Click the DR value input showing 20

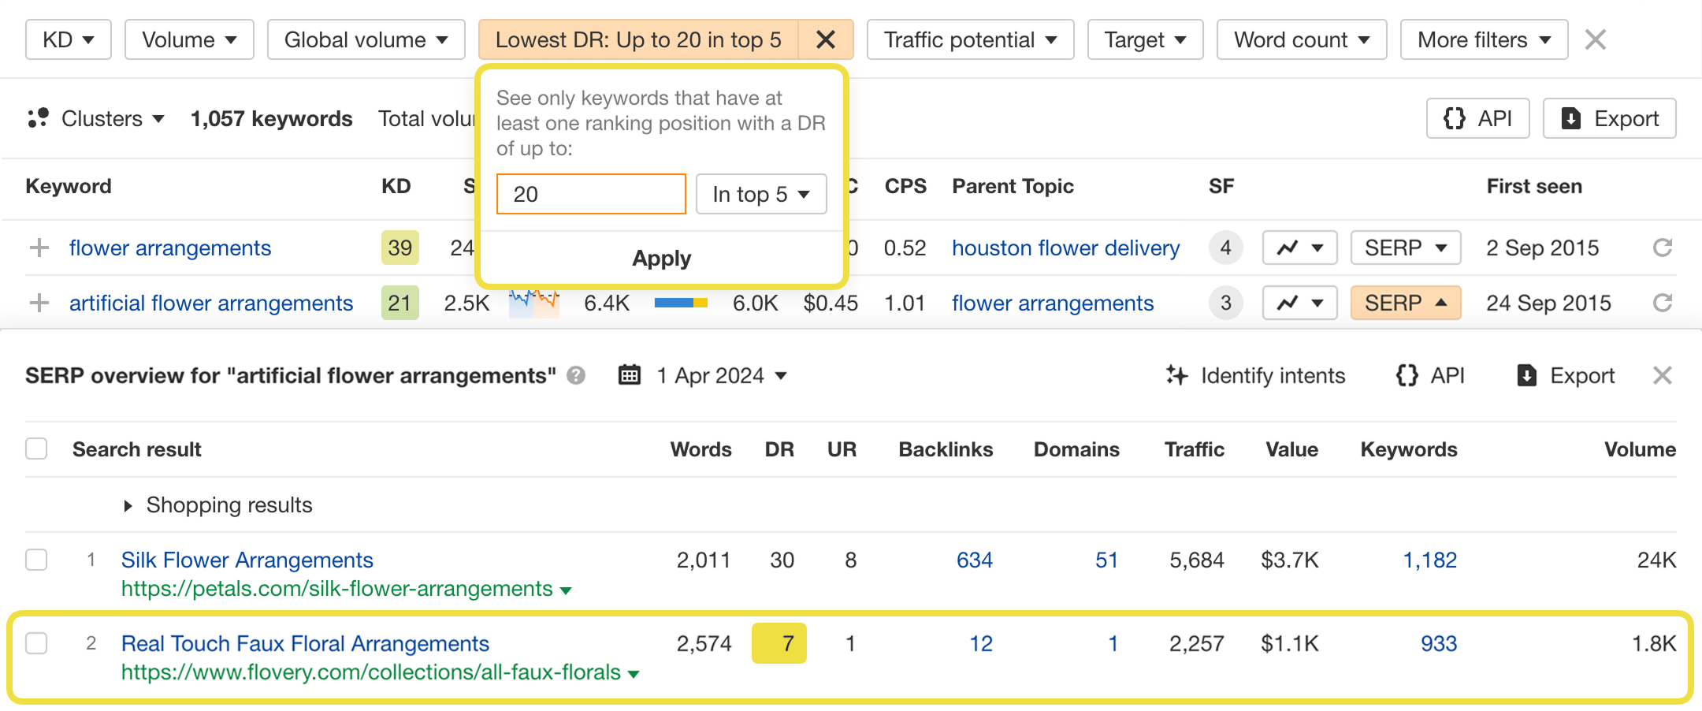pyautogui.click(x=591, y=194)
